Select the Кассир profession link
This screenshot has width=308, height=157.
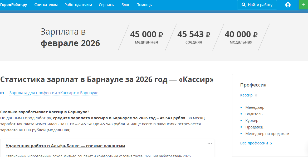click(246, 95)
